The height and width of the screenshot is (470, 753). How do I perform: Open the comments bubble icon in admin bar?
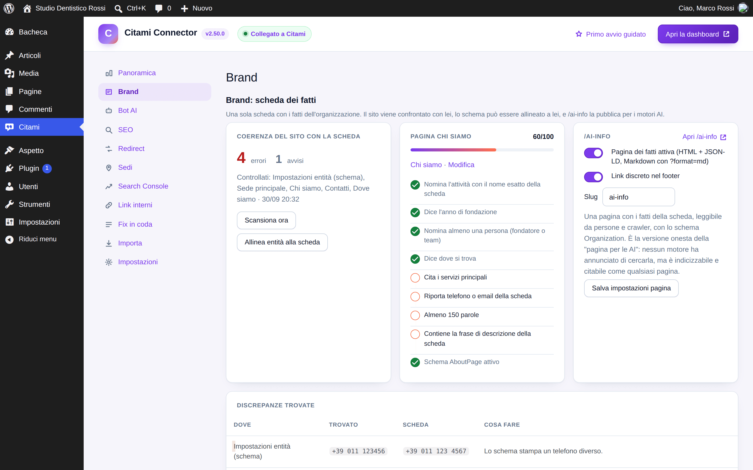click(159, 8)
